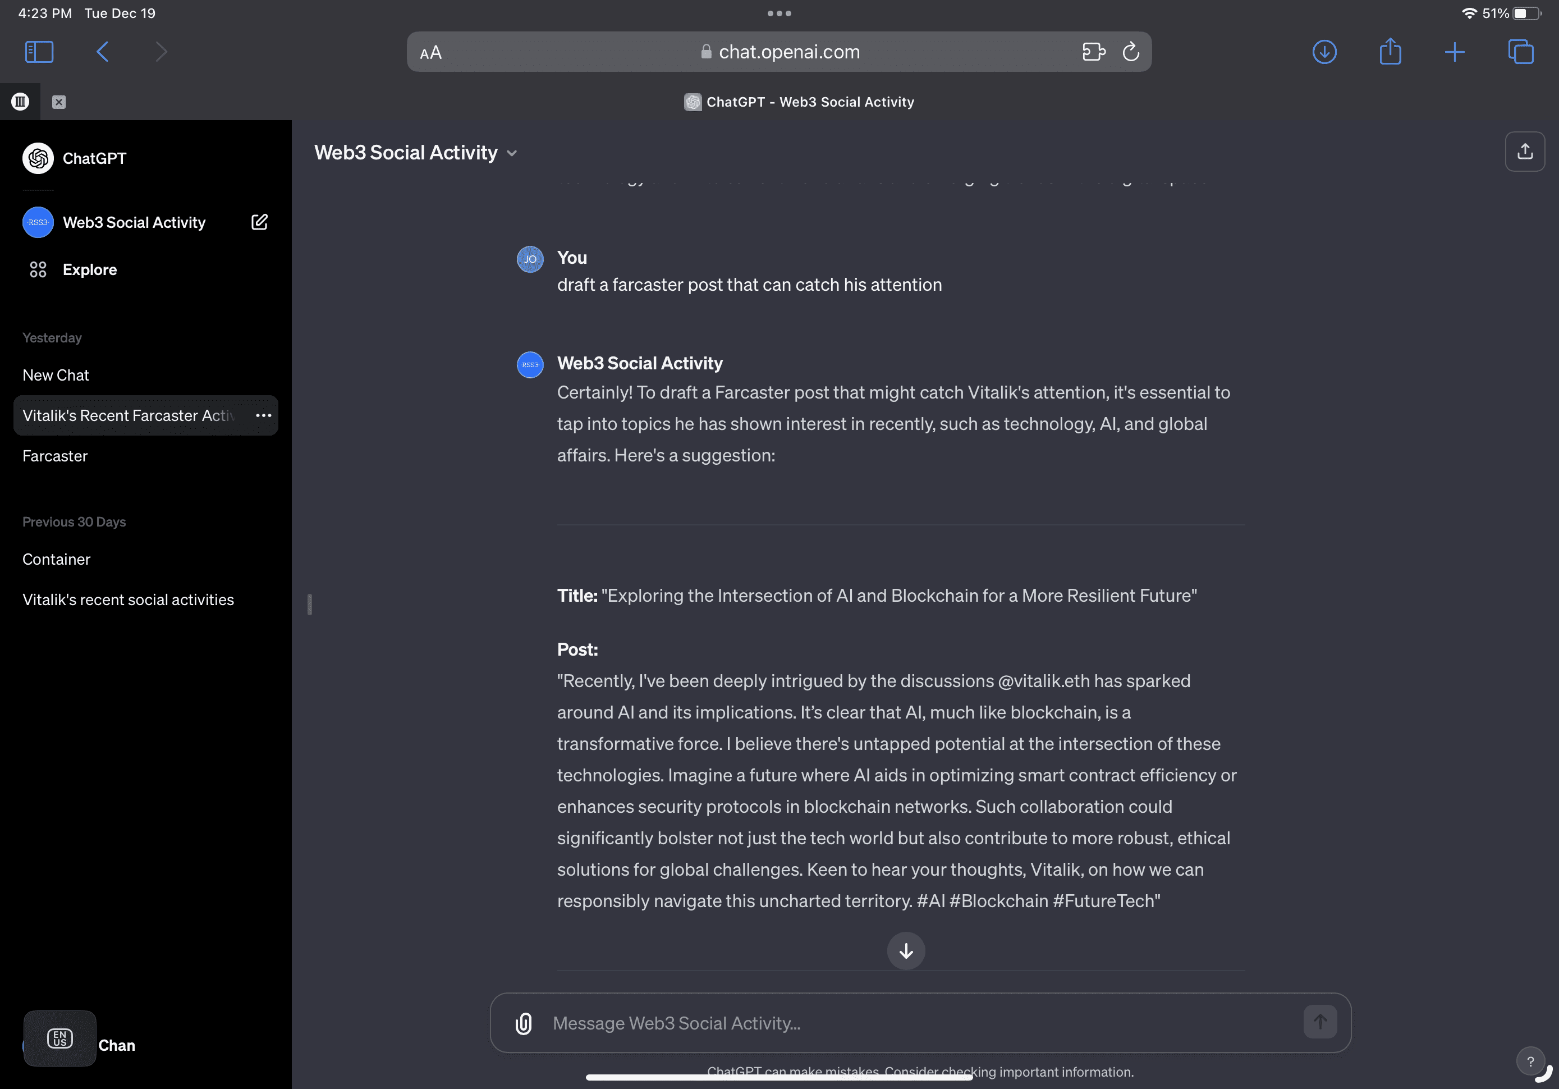
Task: Select the pinned tab with striped icon
Action: coord(20,102)
